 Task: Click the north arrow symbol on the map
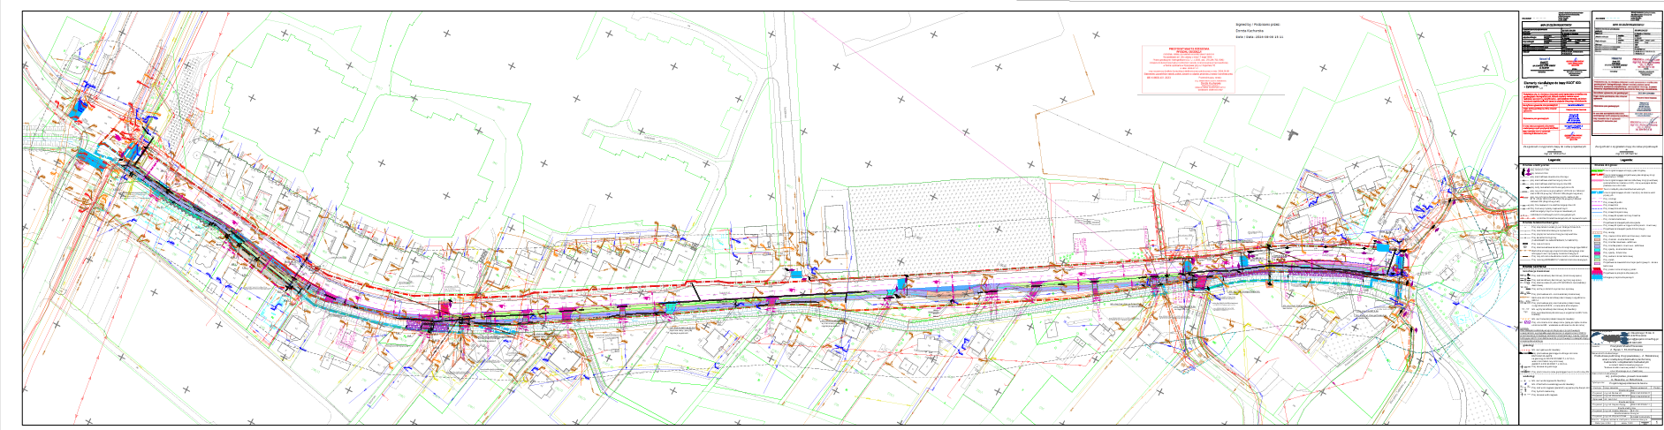click(1294, 135)
